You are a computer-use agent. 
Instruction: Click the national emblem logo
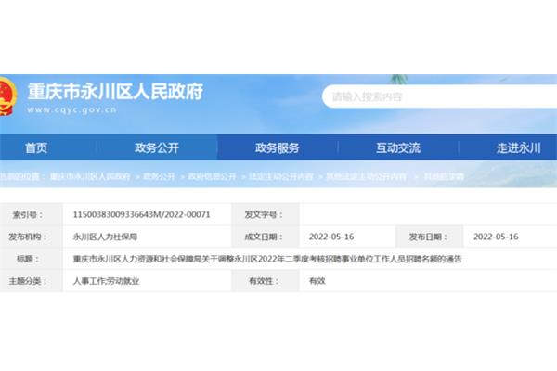click(7, 96)
